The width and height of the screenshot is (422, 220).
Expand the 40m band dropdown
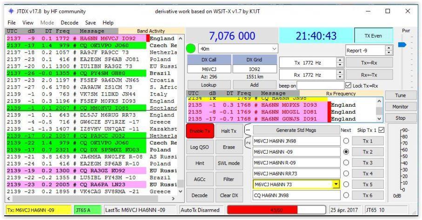pyautogui.click(x=274, y=49)
